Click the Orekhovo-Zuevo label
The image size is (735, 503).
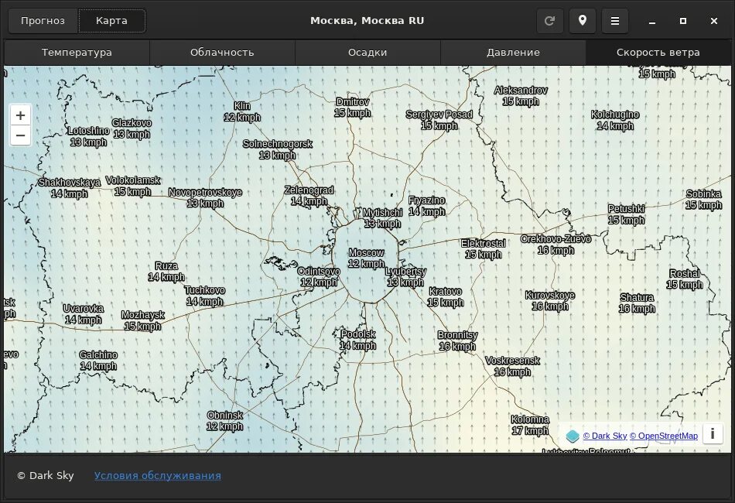point(556,245)
